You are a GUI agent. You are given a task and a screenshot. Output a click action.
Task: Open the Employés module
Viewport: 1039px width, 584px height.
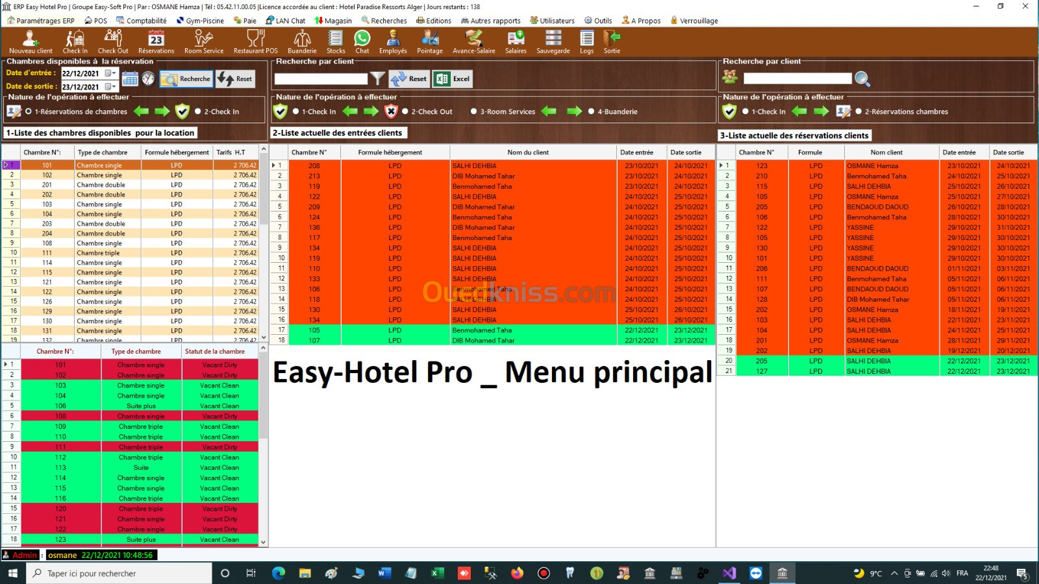(x=393, y=42)
